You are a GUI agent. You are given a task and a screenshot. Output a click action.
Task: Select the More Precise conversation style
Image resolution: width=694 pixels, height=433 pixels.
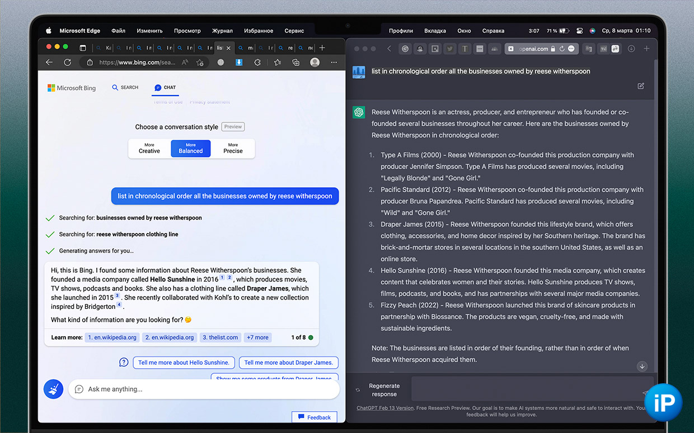point(232,149)
